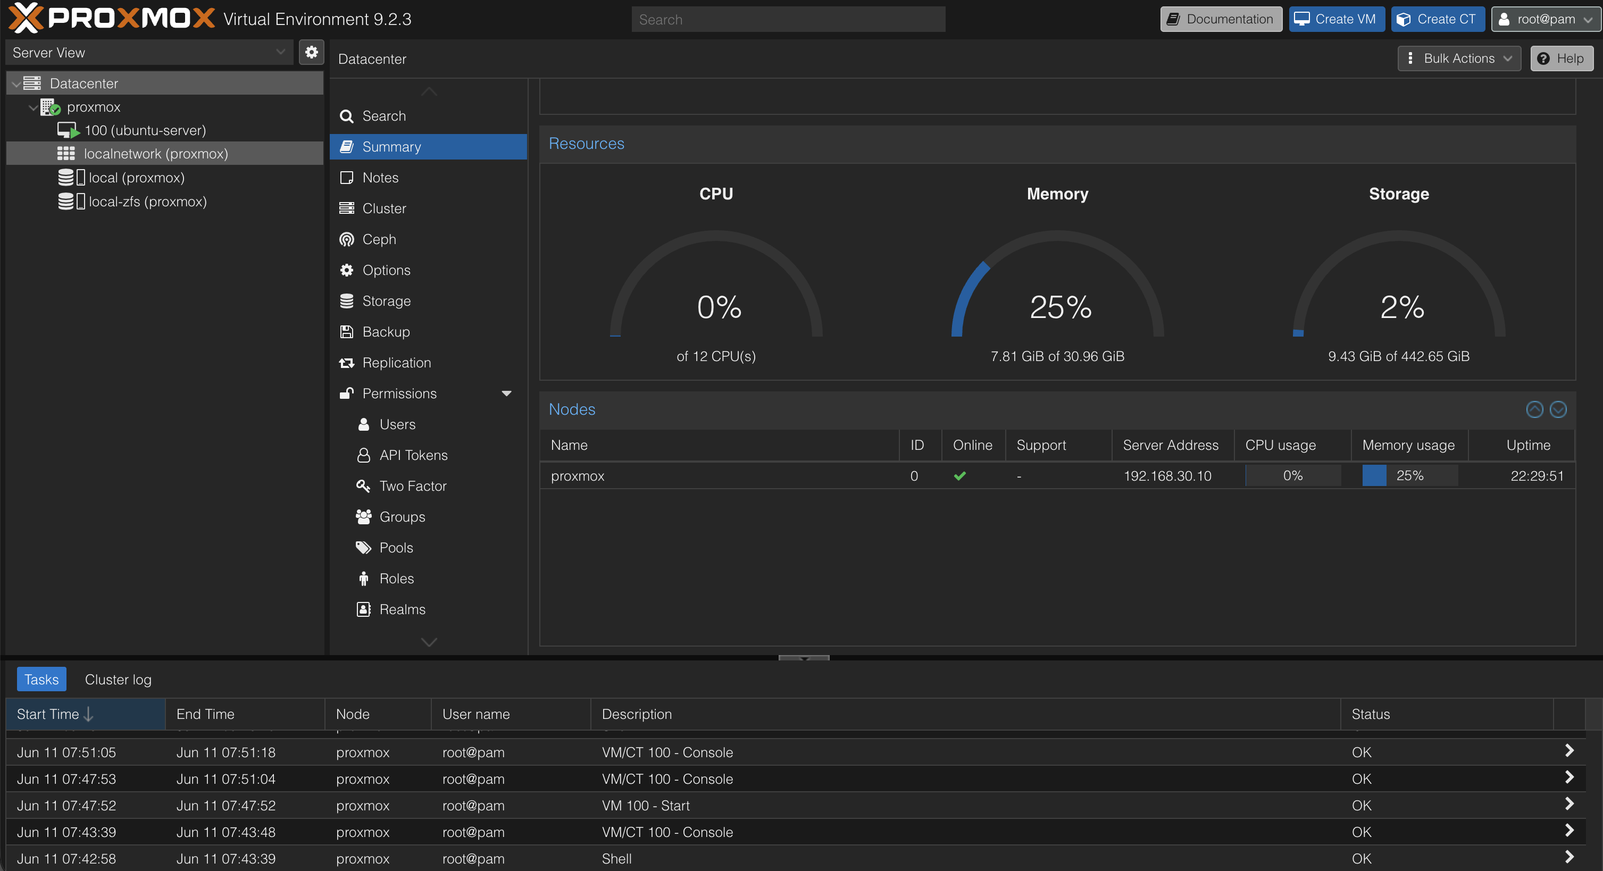This screenshot has width=1603, height=871.
Task: Click the 192.168.30.10 server address cell
Action: (1167, 476)
